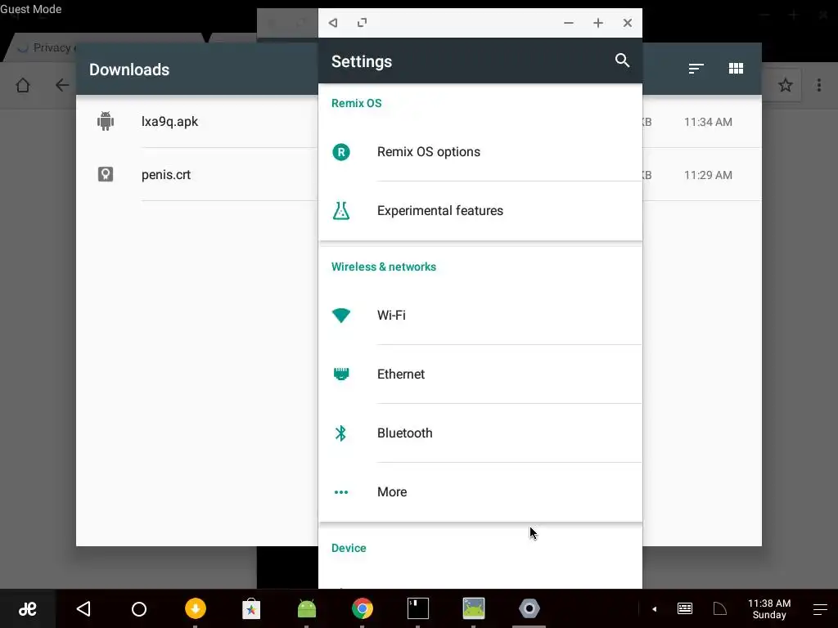Click the signal indicator in system tray
838x628 pixels.
pos(720,608)
